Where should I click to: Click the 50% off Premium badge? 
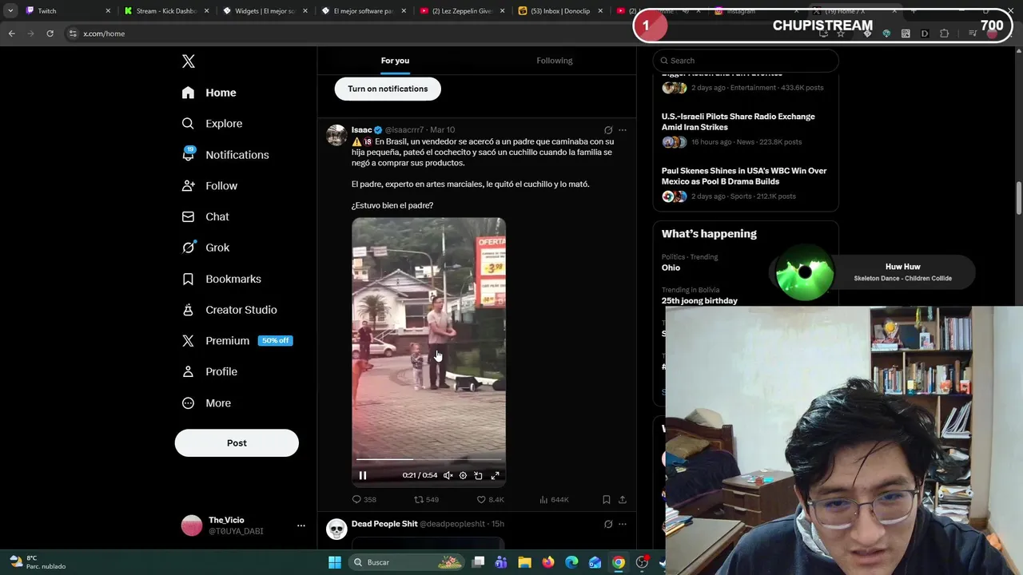(275, 341)
